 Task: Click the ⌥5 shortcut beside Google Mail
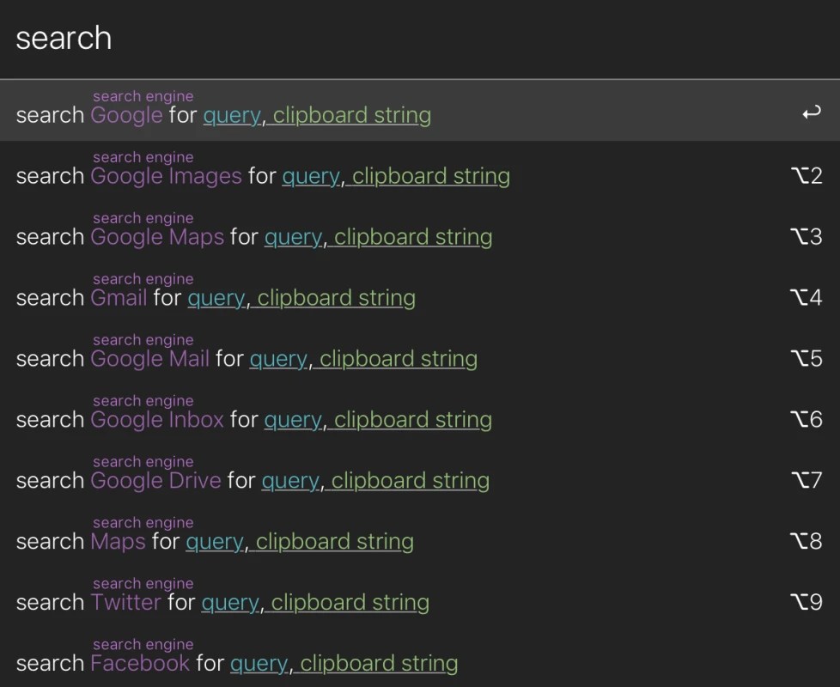807,358
